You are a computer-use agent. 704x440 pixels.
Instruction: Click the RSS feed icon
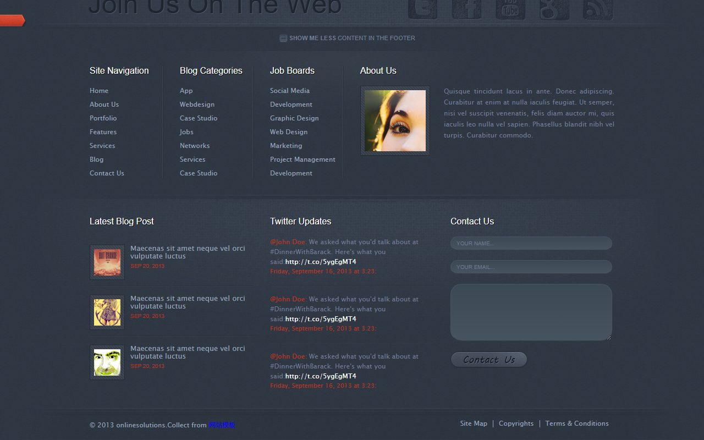coord(598,9)
